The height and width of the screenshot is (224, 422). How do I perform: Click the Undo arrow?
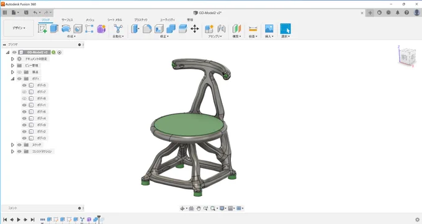tap(35, 12)
